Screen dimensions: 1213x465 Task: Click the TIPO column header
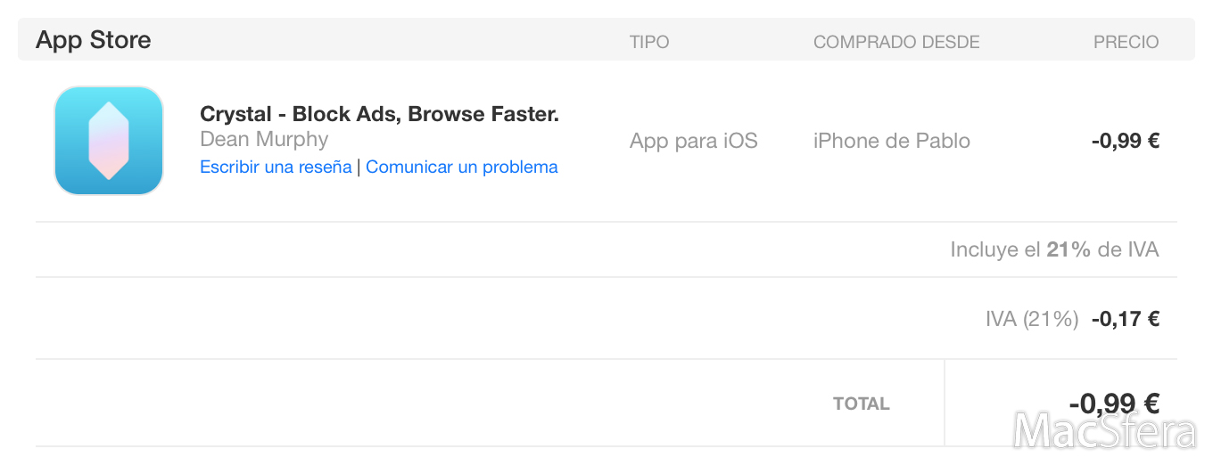click(649, 42)
